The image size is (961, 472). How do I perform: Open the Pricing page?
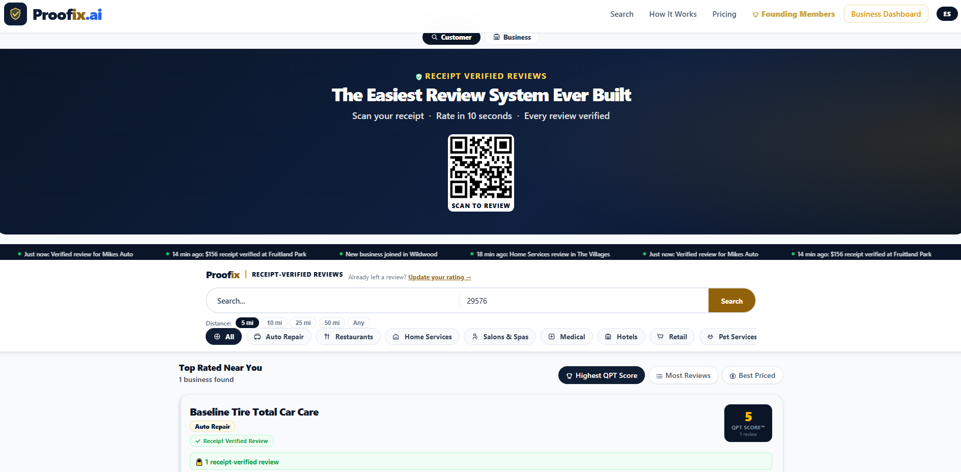tap(724, 14)
